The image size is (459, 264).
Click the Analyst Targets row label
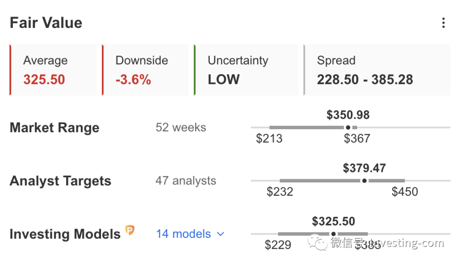click(x=60, y=181)
